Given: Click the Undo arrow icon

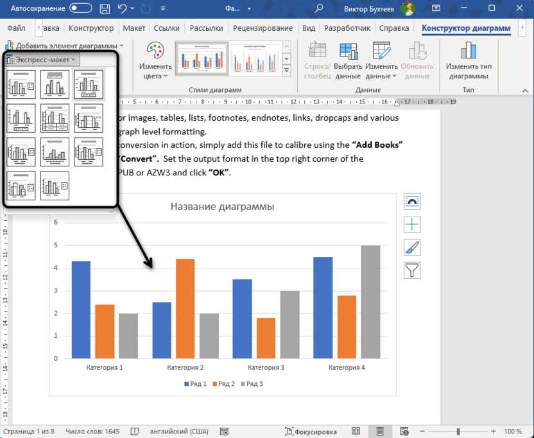Looking at the screenshot, I should click(x=122, y=8).
